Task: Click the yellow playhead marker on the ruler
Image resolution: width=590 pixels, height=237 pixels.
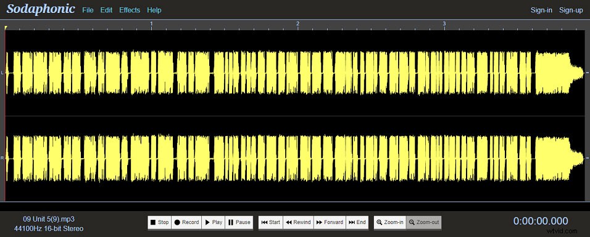Action: click(6, 28)
